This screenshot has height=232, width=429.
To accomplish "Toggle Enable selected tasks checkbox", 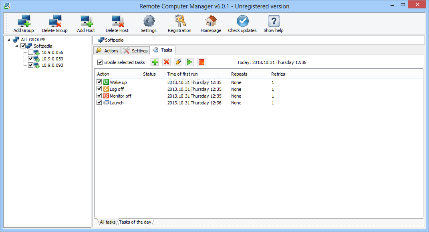I will [x=100, y=62].
